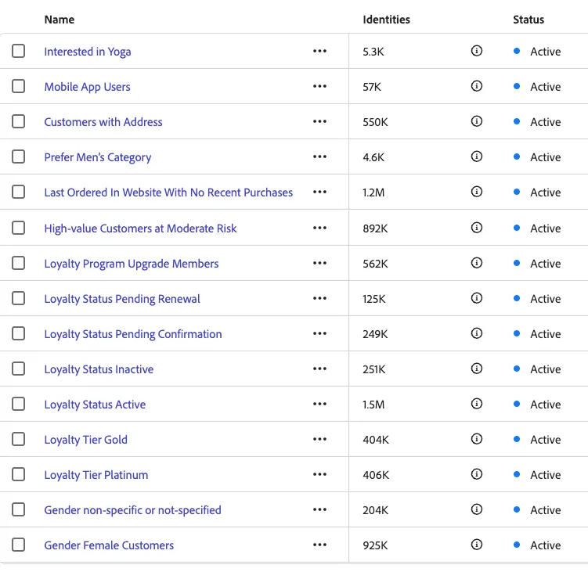View info for Loyalty Status Active identities
This screenshot has width=588, height=572.
(476, 404)
